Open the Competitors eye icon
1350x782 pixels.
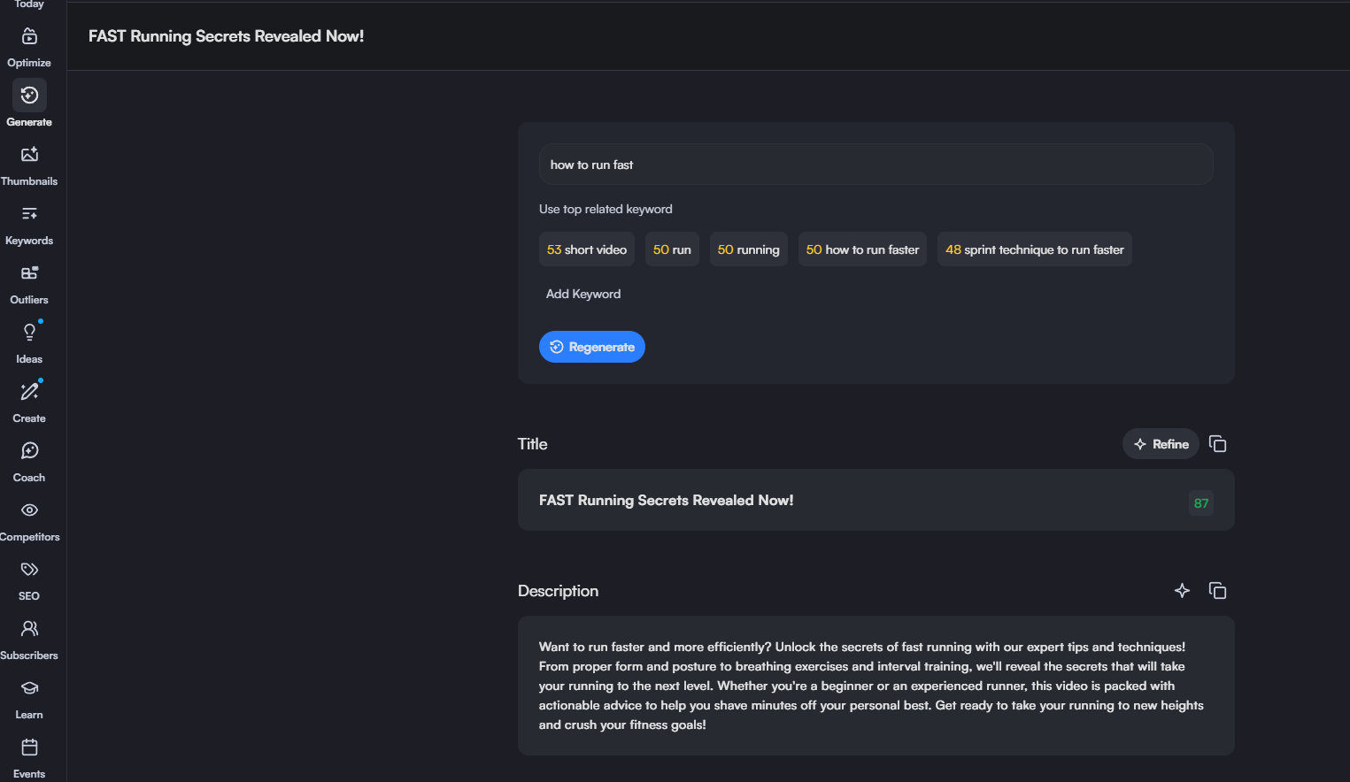[x=29, y=510]
